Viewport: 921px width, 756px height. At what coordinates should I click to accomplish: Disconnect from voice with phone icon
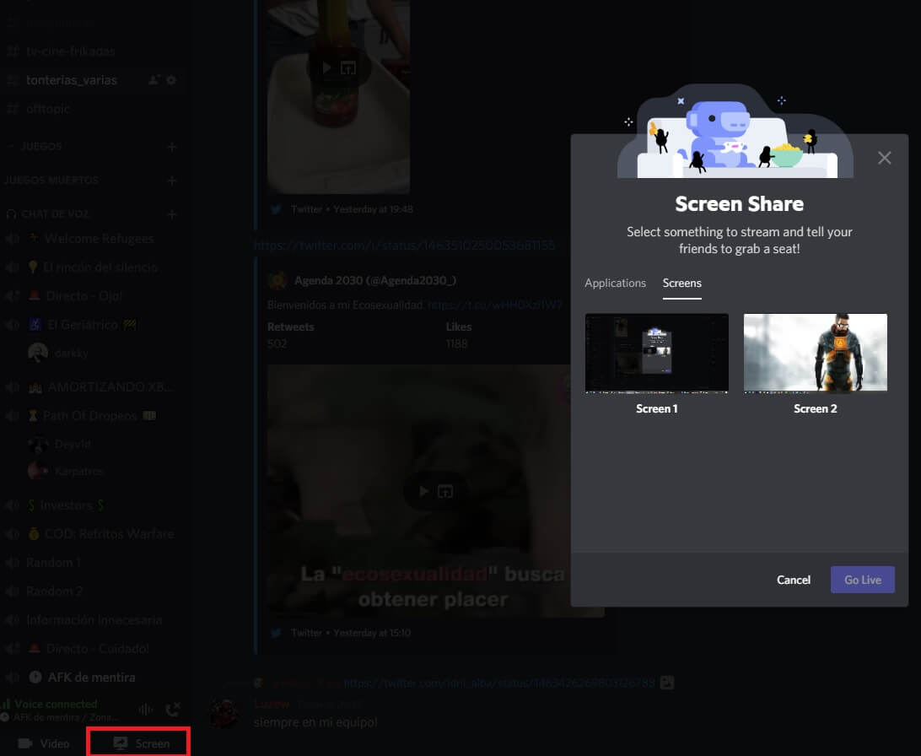coord(174,710)
